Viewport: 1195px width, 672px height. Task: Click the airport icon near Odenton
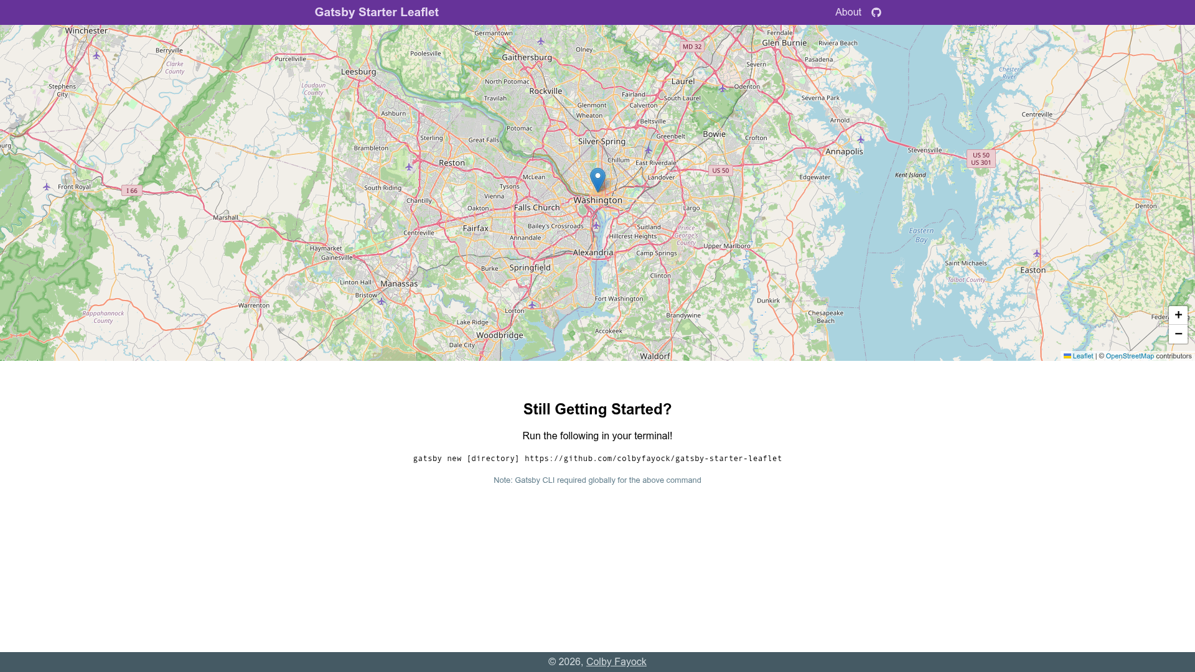coord(723,89)
